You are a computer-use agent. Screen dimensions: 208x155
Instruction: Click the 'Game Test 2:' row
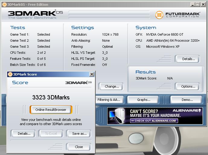tap(30, 40)
